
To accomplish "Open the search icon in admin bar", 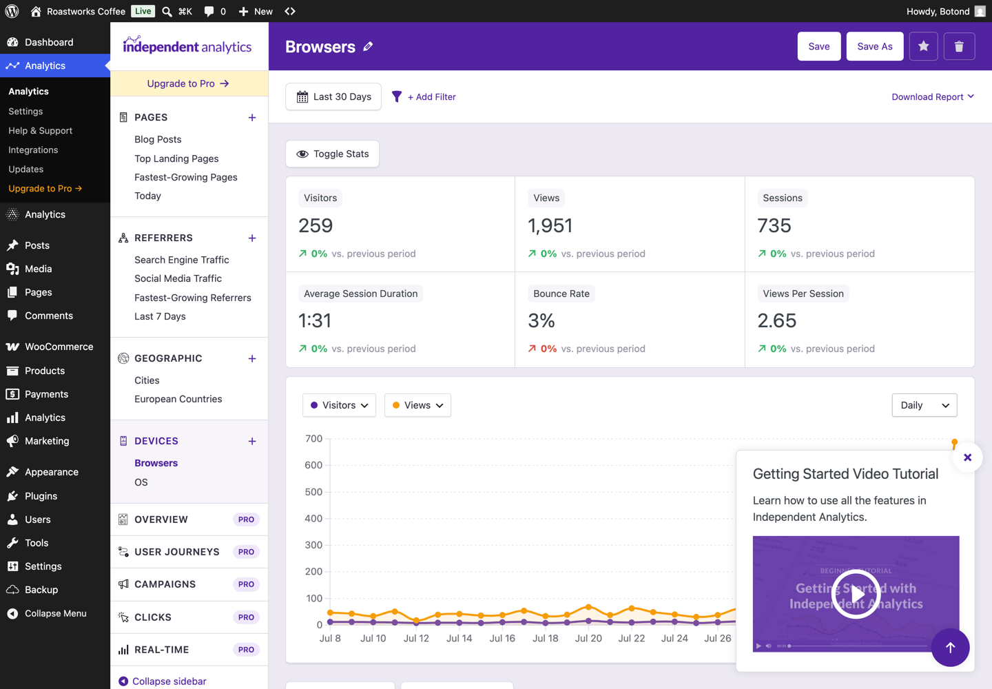I will (167, 12).
